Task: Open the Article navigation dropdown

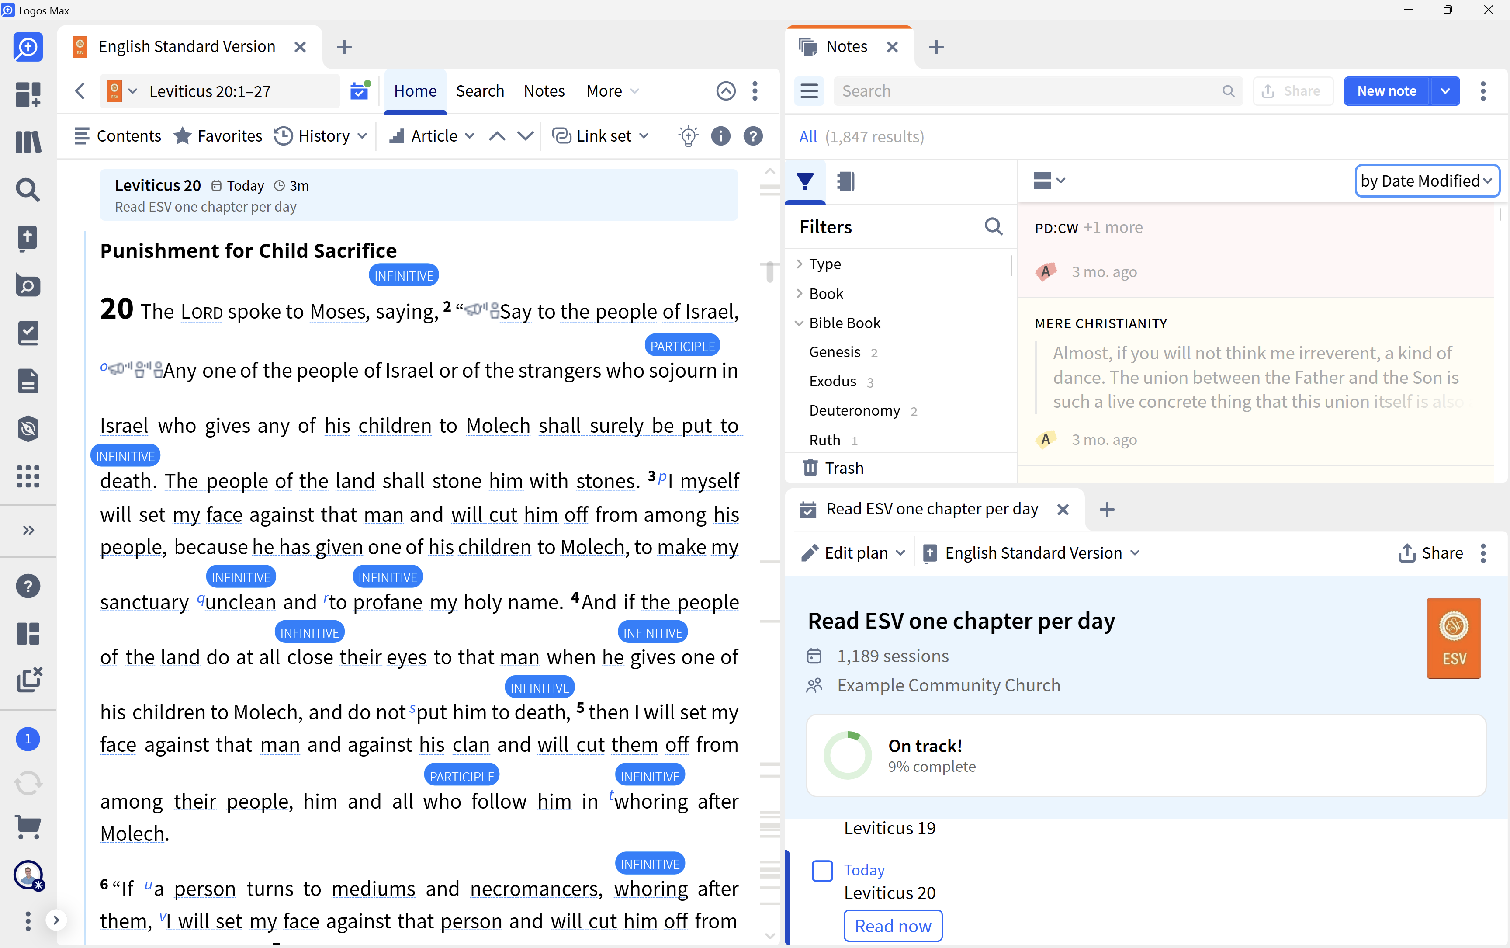Action: pyautogui.click(x=431, y=136)
